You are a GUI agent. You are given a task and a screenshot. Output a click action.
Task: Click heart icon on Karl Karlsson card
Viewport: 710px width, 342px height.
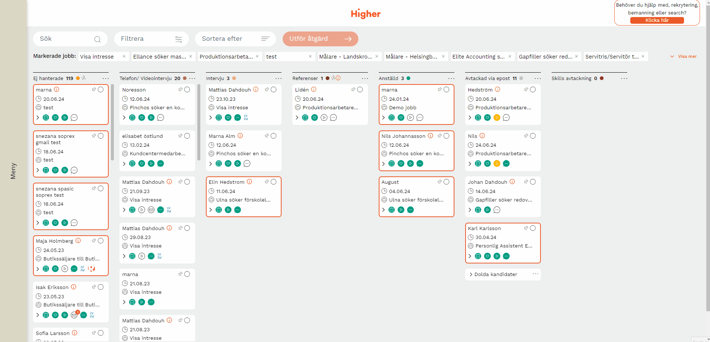487,256
